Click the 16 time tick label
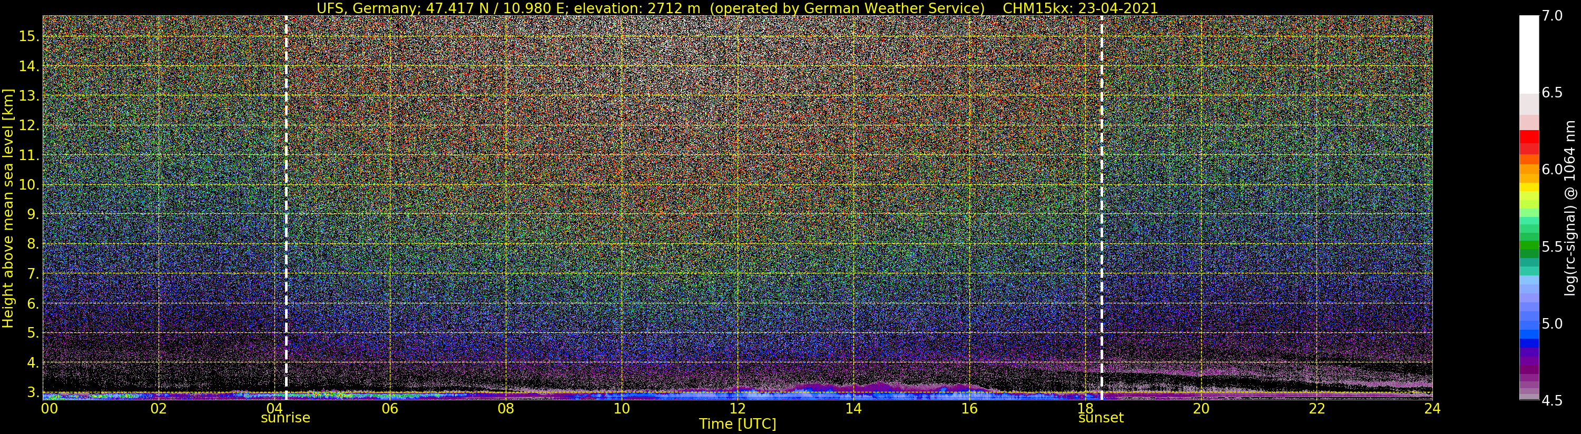 969,408
